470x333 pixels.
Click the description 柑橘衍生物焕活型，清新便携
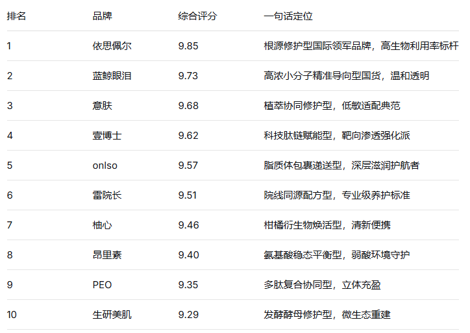click(327, 225)
